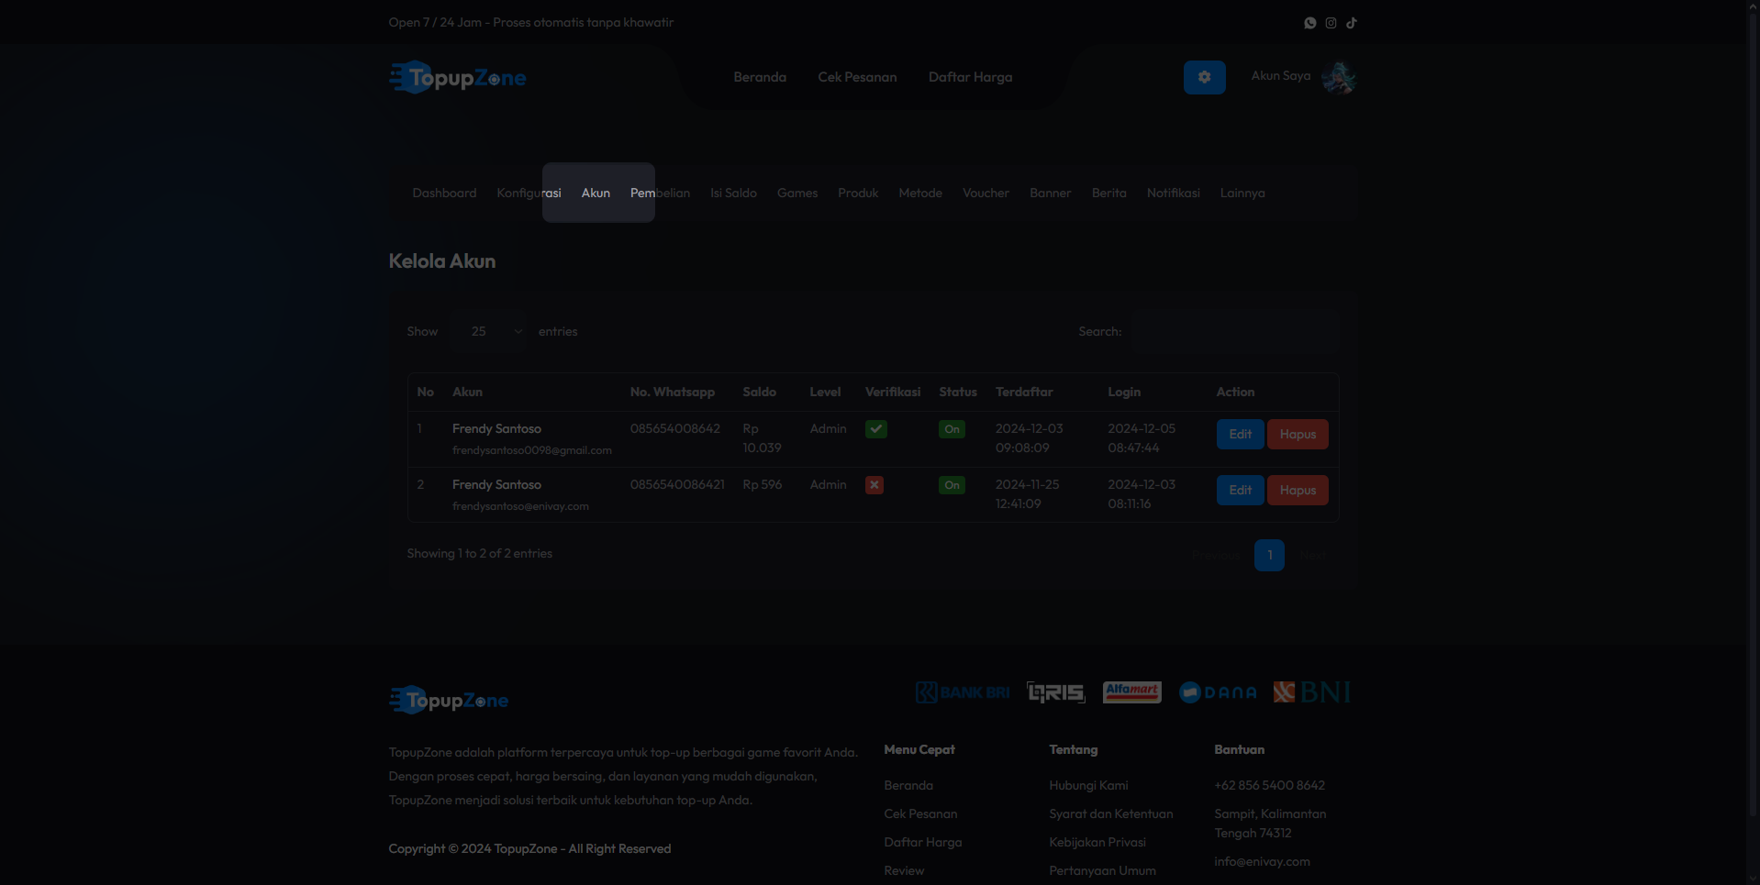The height and width of the screenshot is (885, 1760).
Task: Open the Games tab
Action: [797, 194]
